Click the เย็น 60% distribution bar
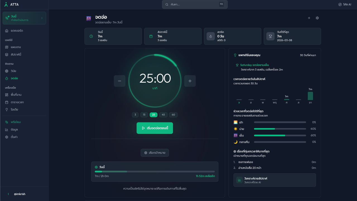Image resolution: width=357 pixels, height=201 pixels. [x=280, y=135]
